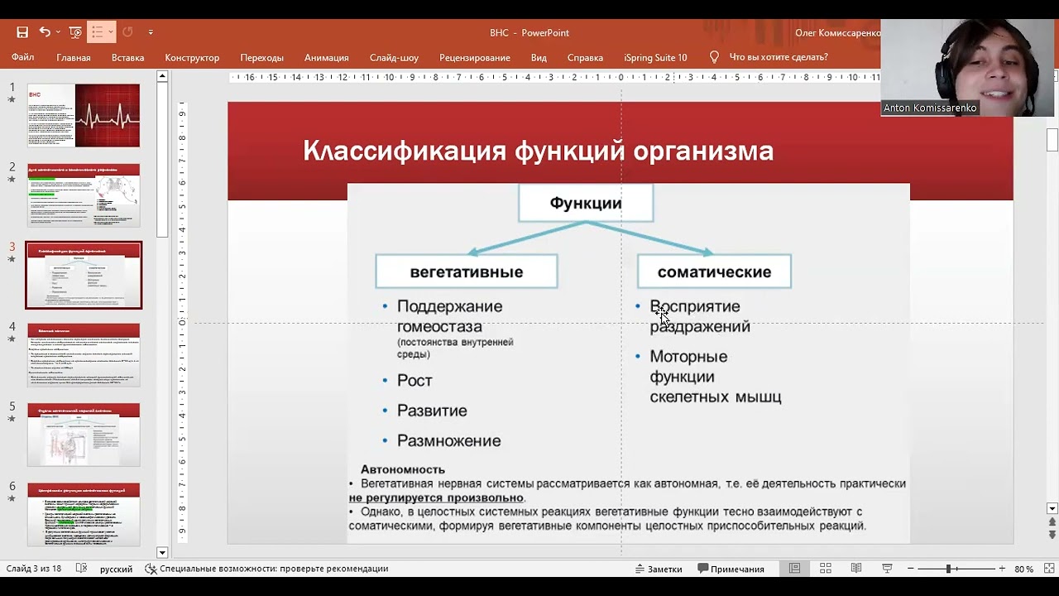Select slide 2 thumbnail
Image resolution: width=1059 pixels, height=596 pixels.
[84, 195]
